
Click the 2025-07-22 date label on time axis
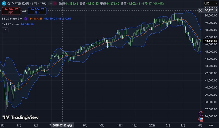point(62,125)
